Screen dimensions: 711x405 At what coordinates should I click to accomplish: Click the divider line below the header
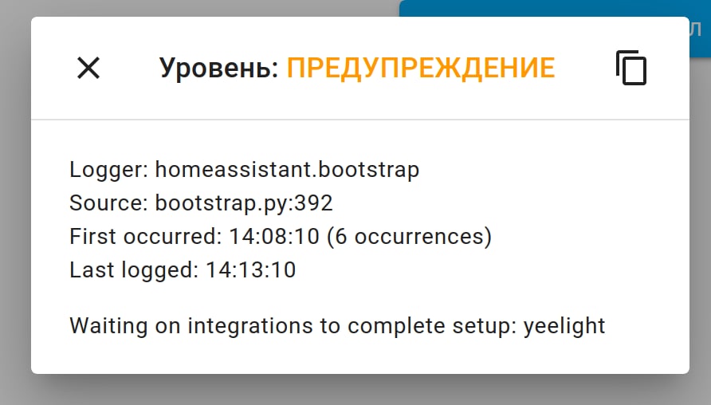[359, 120]
